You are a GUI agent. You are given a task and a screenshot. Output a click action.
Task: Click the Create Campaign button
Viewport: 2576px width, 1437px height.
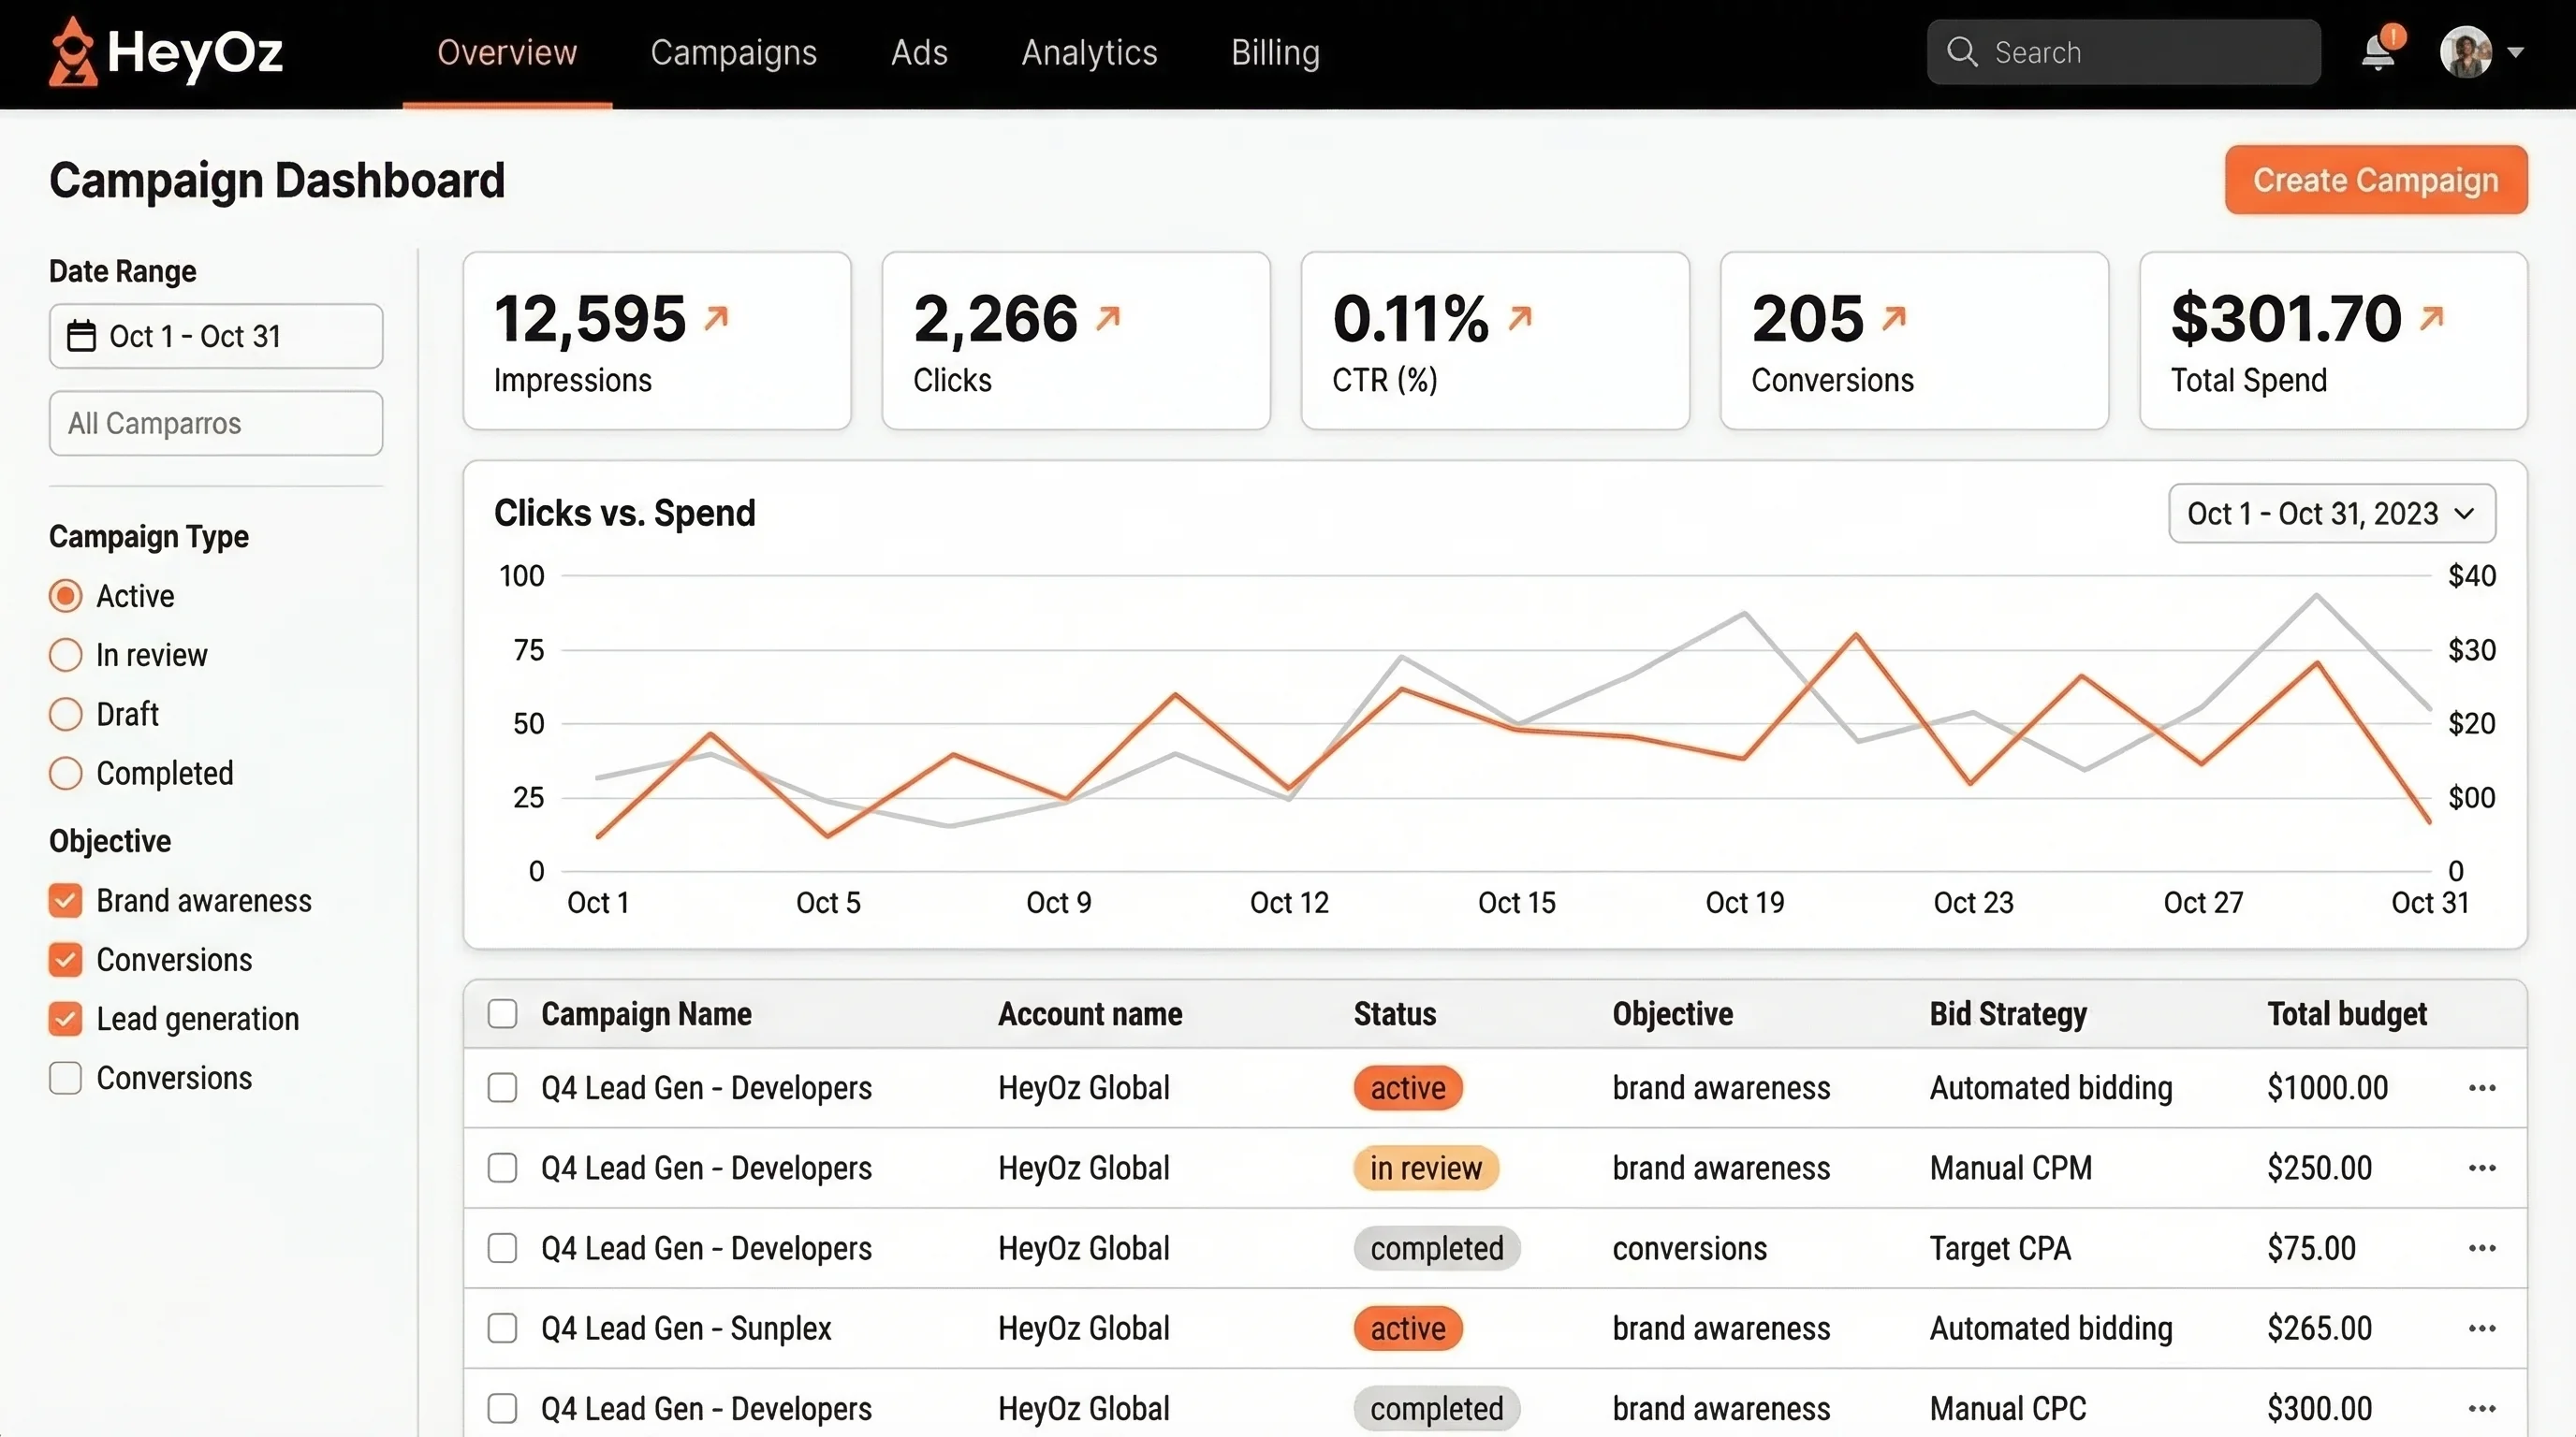pyautogui.click(x=2375, y=180)
